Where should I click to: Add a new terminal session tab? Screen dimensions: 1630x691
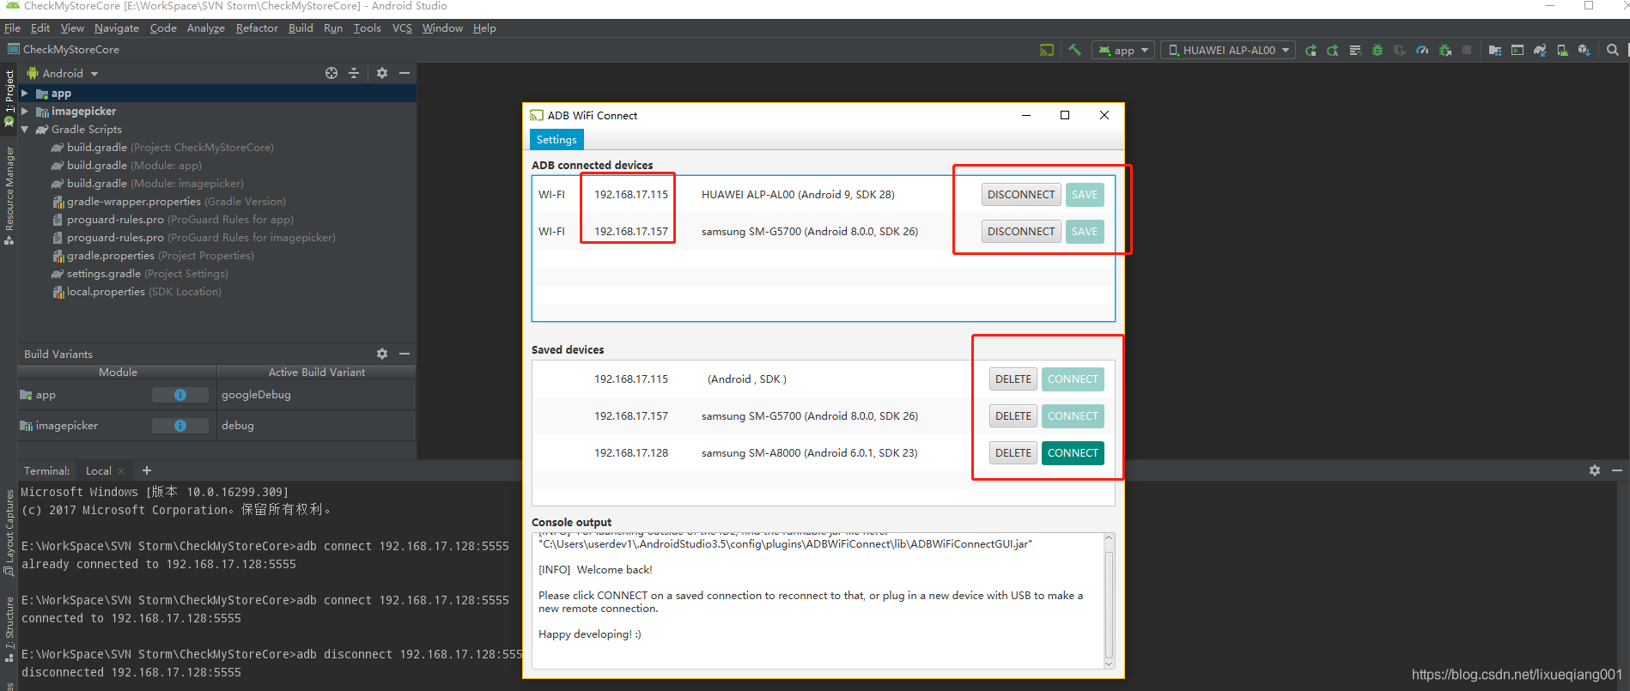147,470
